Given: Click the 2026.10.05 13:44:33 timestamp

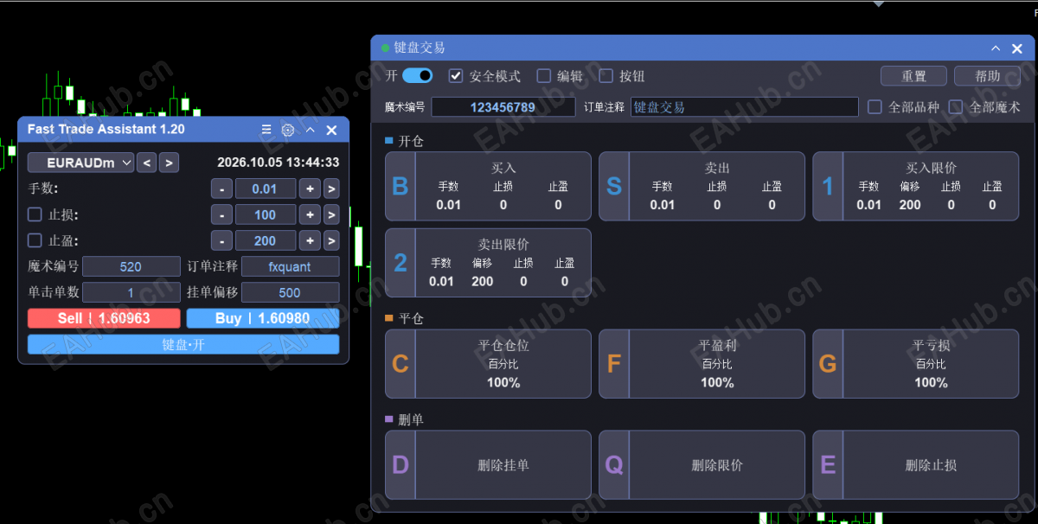Looking at the screenshot, I should 278,163.
